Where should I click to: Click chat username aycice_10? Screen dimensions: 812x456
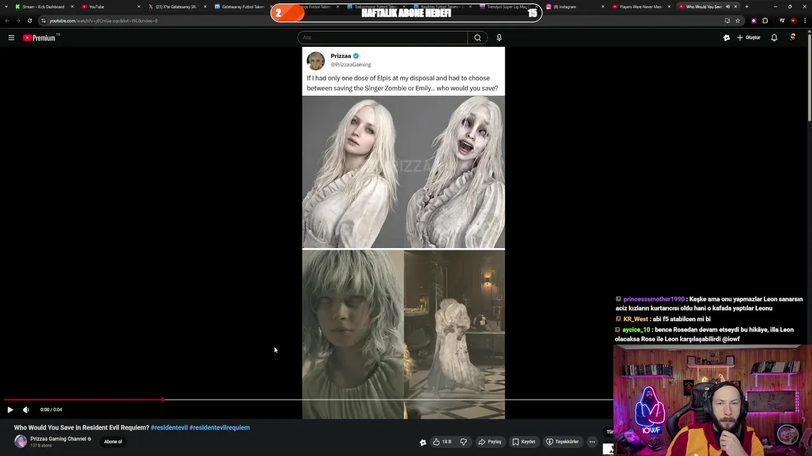[x=636, y=329]
